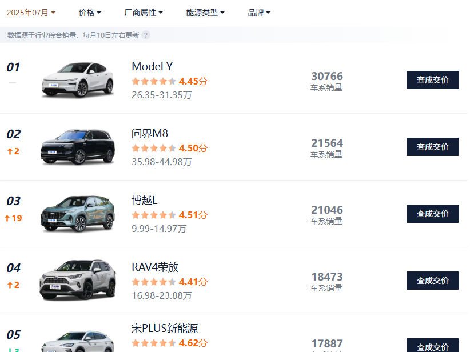470x352 pixels.
Task: Click the Model Y title link
Action: (152, 66)
